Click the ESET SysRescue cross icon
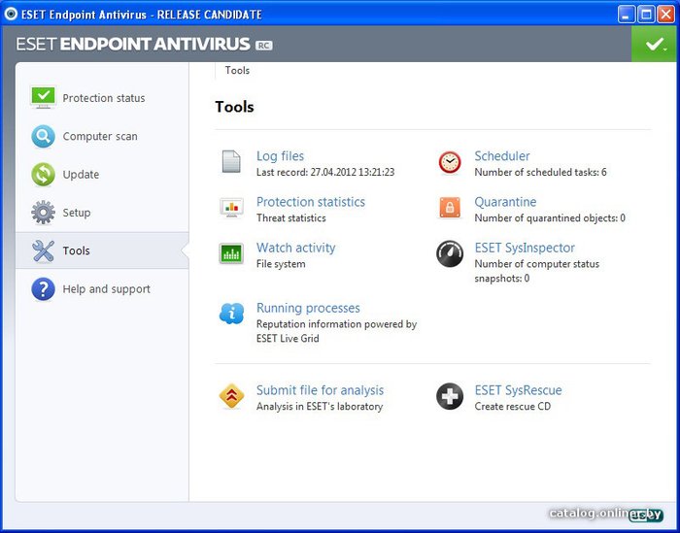 tap(449, 396)
